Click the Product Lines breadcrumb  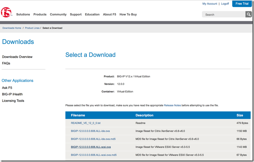click(32, 28)
